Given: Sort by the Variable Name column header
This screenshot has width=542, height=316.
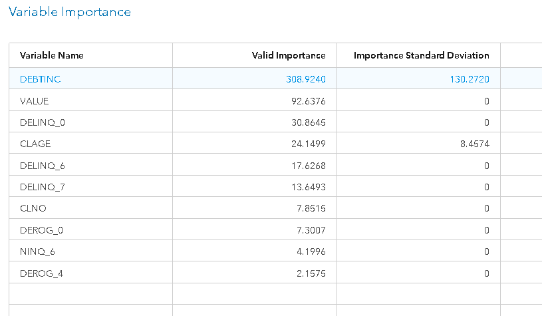Looking at the screenshot, I should pos(52,55).
